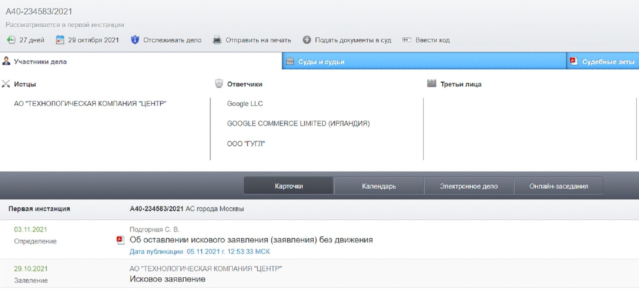Viewport: 639px width, 290px height.
Task: Click the case number А40-234583/2021 heading
Action: click(39, 12)
